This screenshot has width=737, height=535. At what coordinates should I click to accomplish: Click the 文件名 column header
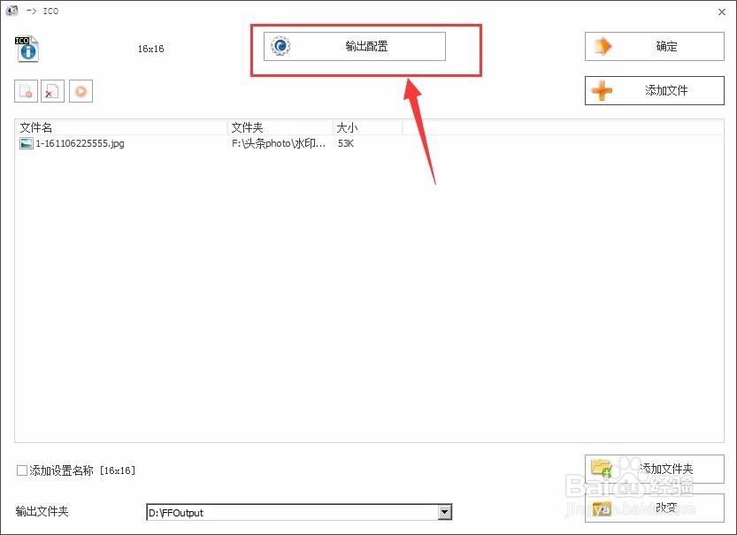tap(121, 127)
